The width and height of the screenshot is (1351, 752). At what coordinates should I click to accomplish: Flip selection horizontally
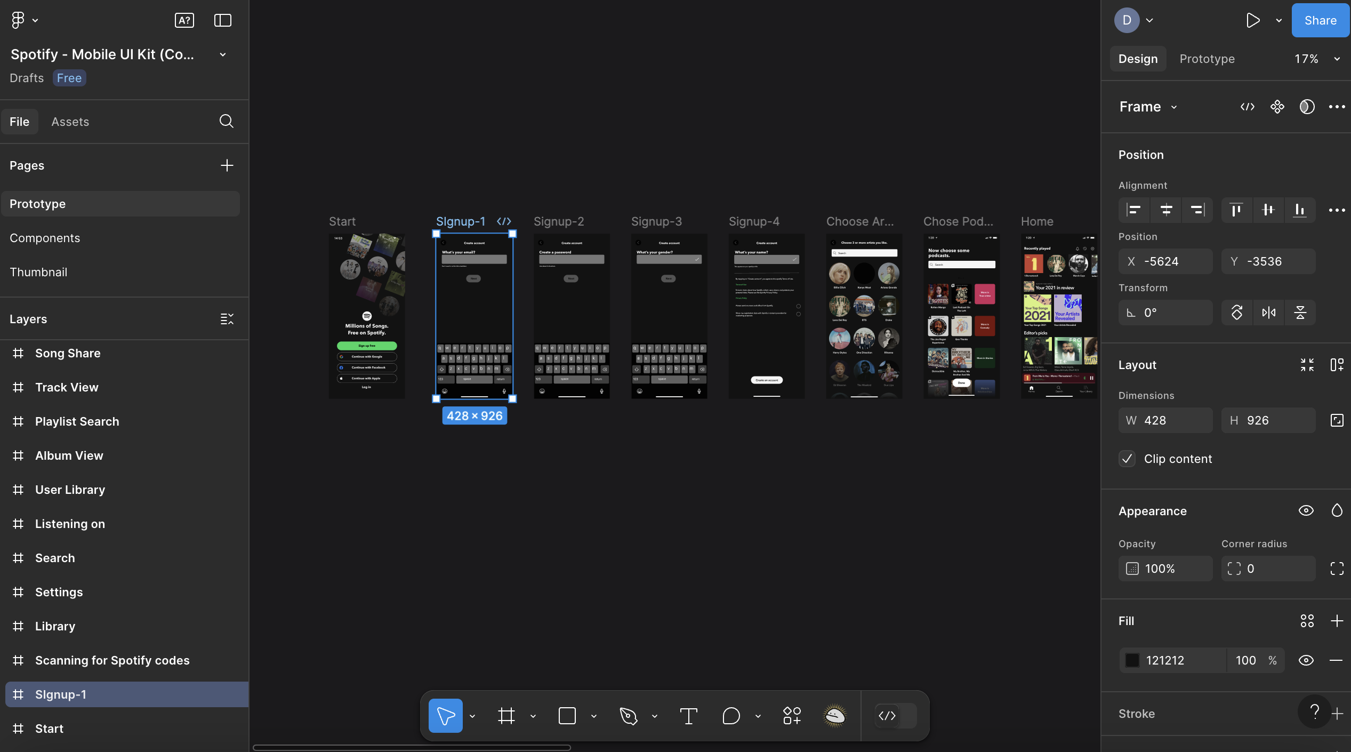pyautogui.click(x=1269, y=313)
